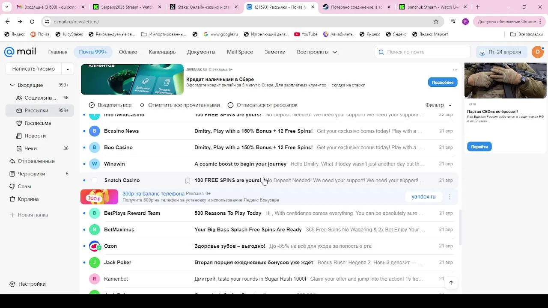Open the Облако section
This screenshot has height=308, width=548.
tap(128, 52)
